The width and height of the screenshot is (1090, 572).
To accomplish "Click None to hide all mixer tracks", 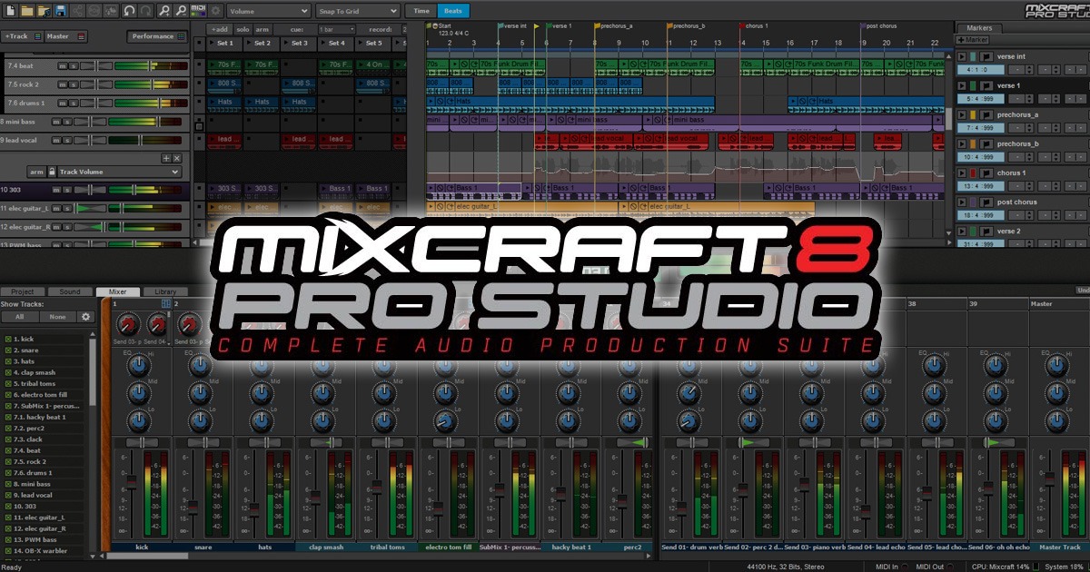I will [x=56, y=316].
